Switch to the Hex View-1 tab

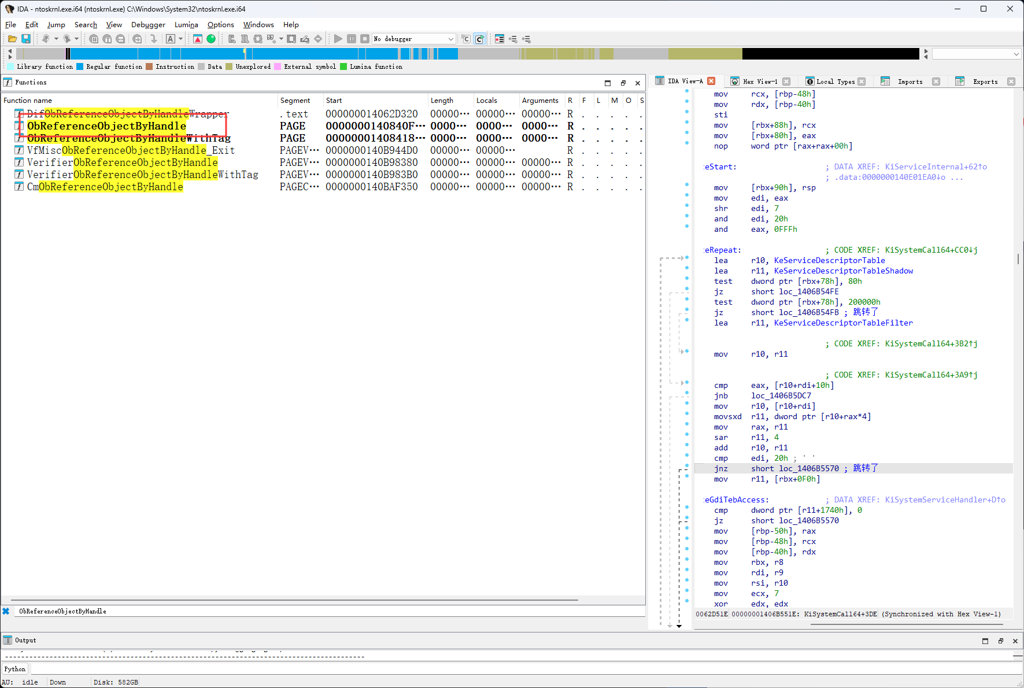click(x=760, y=82)
